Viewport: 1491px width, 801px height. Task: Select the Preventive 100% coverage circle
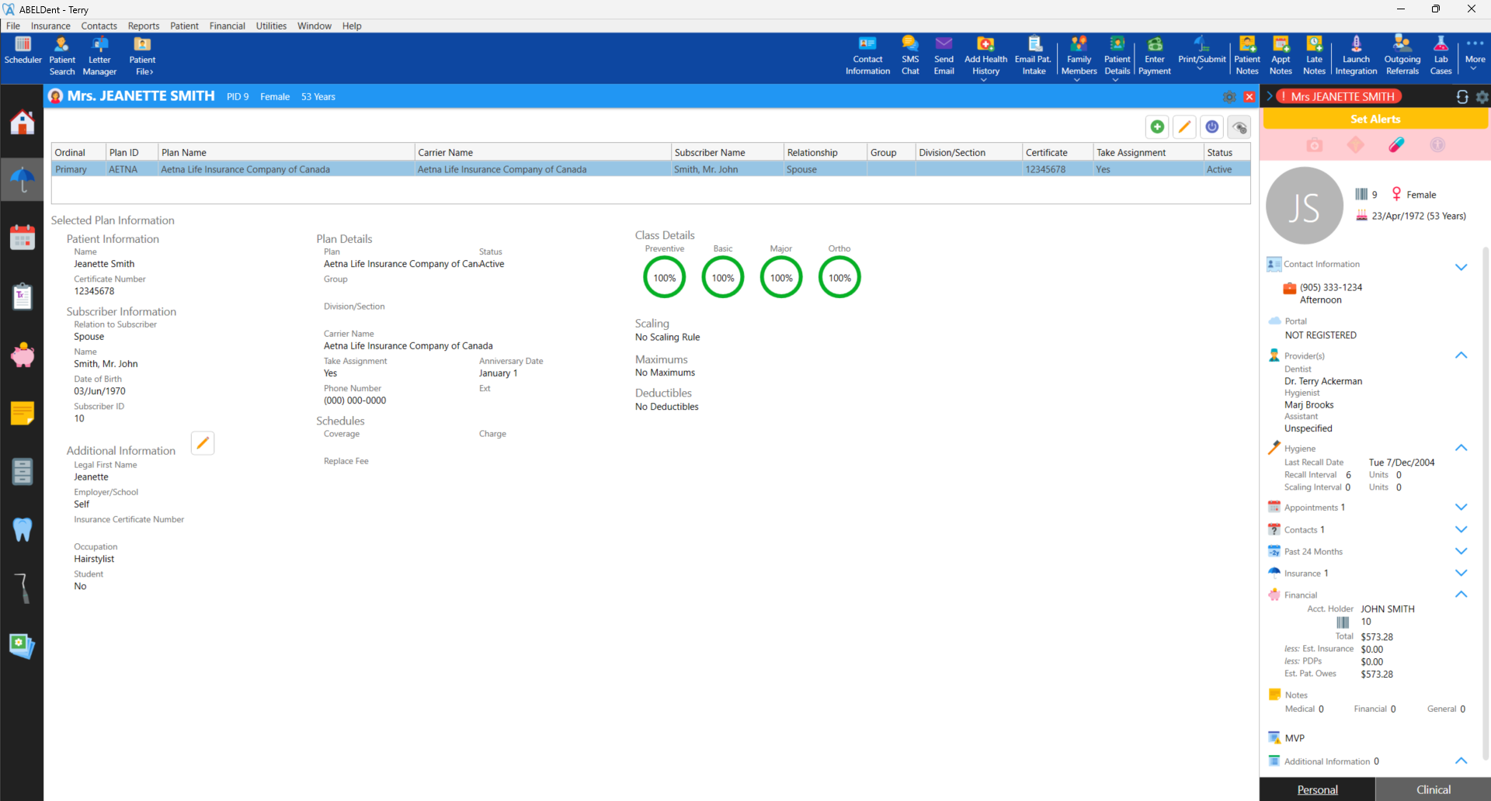pos(664,276)
